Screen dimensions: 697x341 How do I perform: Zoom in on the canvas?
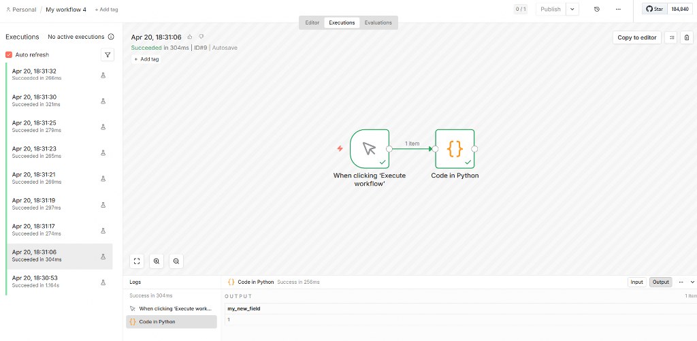(157, 261)
